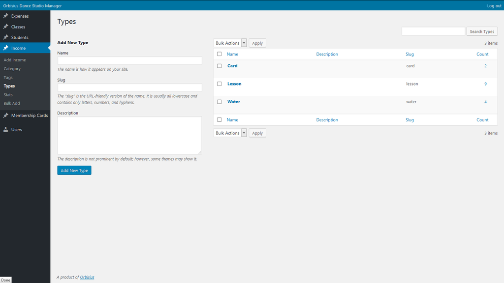Viewport: 504px width, 283px height.
Task: Click the pin icon beside Expenses
Action: 6,16
